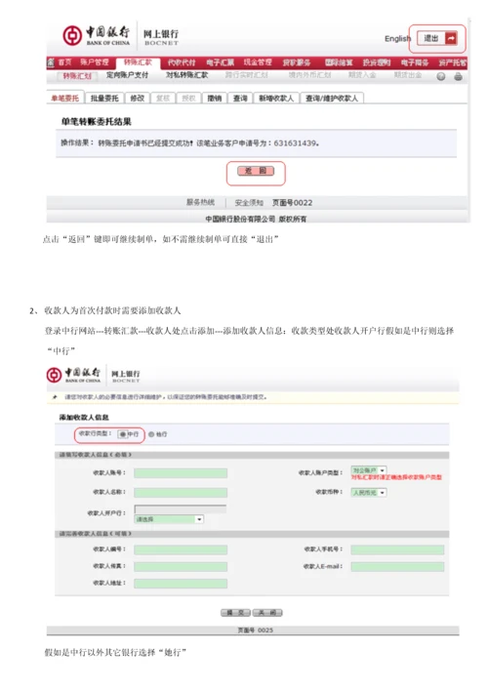Click the 返回 button

click(x=256, y=171)
